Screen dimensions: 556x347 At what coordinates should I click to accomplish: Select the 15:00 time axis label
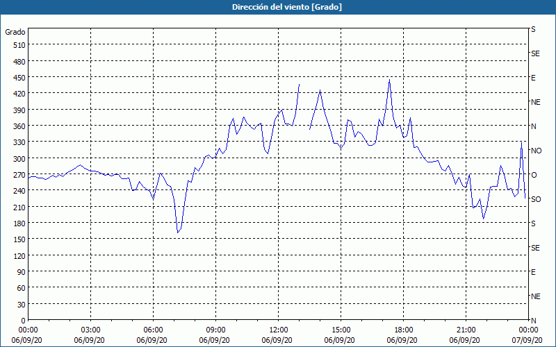tap(341, 330)
